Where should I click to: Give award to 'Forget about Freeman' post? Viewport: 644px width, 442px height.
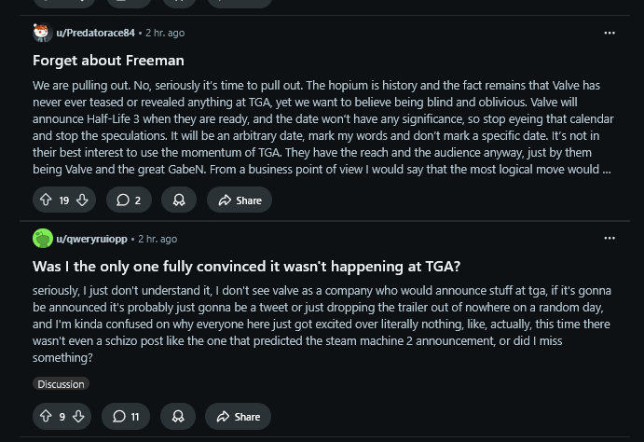click(179, 200)
